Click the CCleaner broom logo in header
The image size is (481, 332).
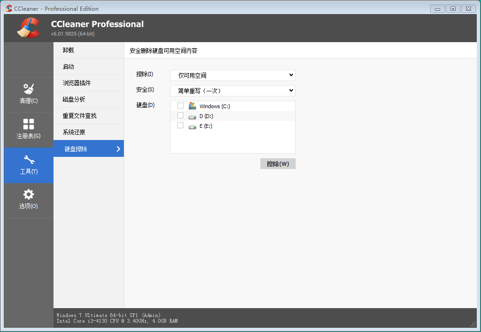(x=28, y=28)
